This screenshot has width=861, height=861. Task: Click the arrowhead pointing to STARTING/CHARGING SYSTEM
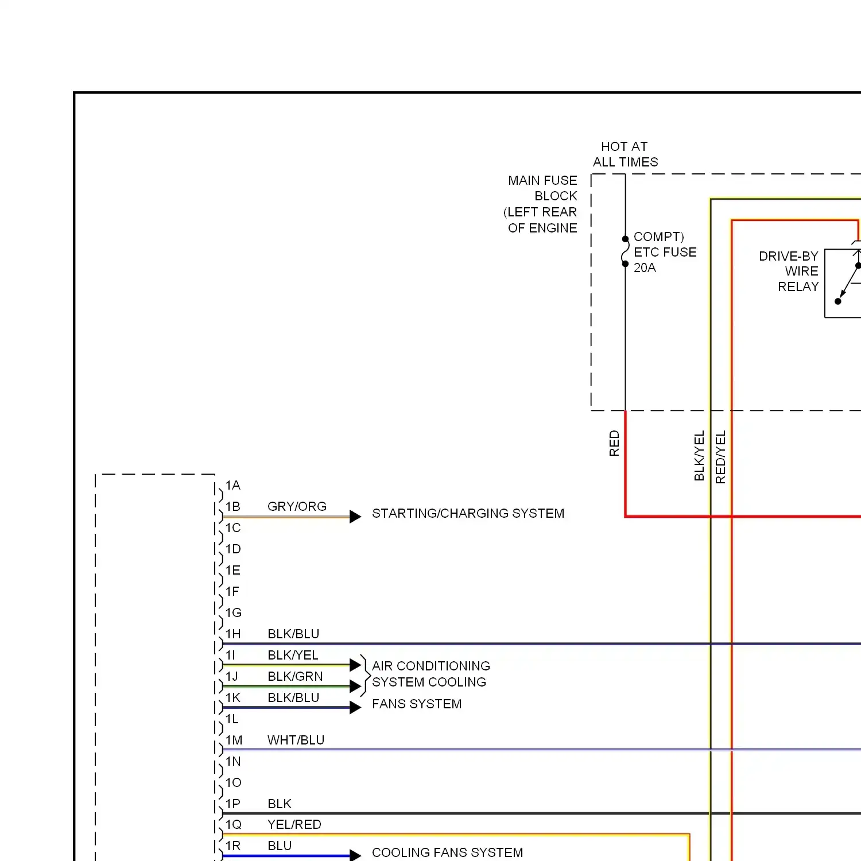[355, 517]
